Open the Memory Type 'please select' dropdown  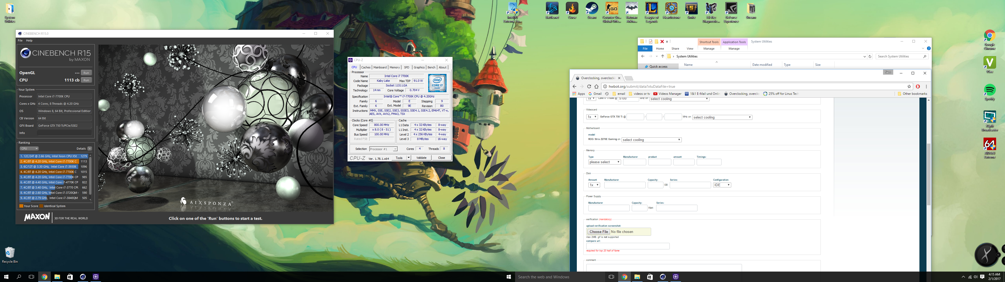(x=604, y=162)
